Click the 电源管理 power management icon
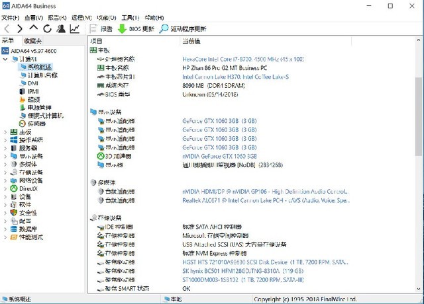 (23, 108)
